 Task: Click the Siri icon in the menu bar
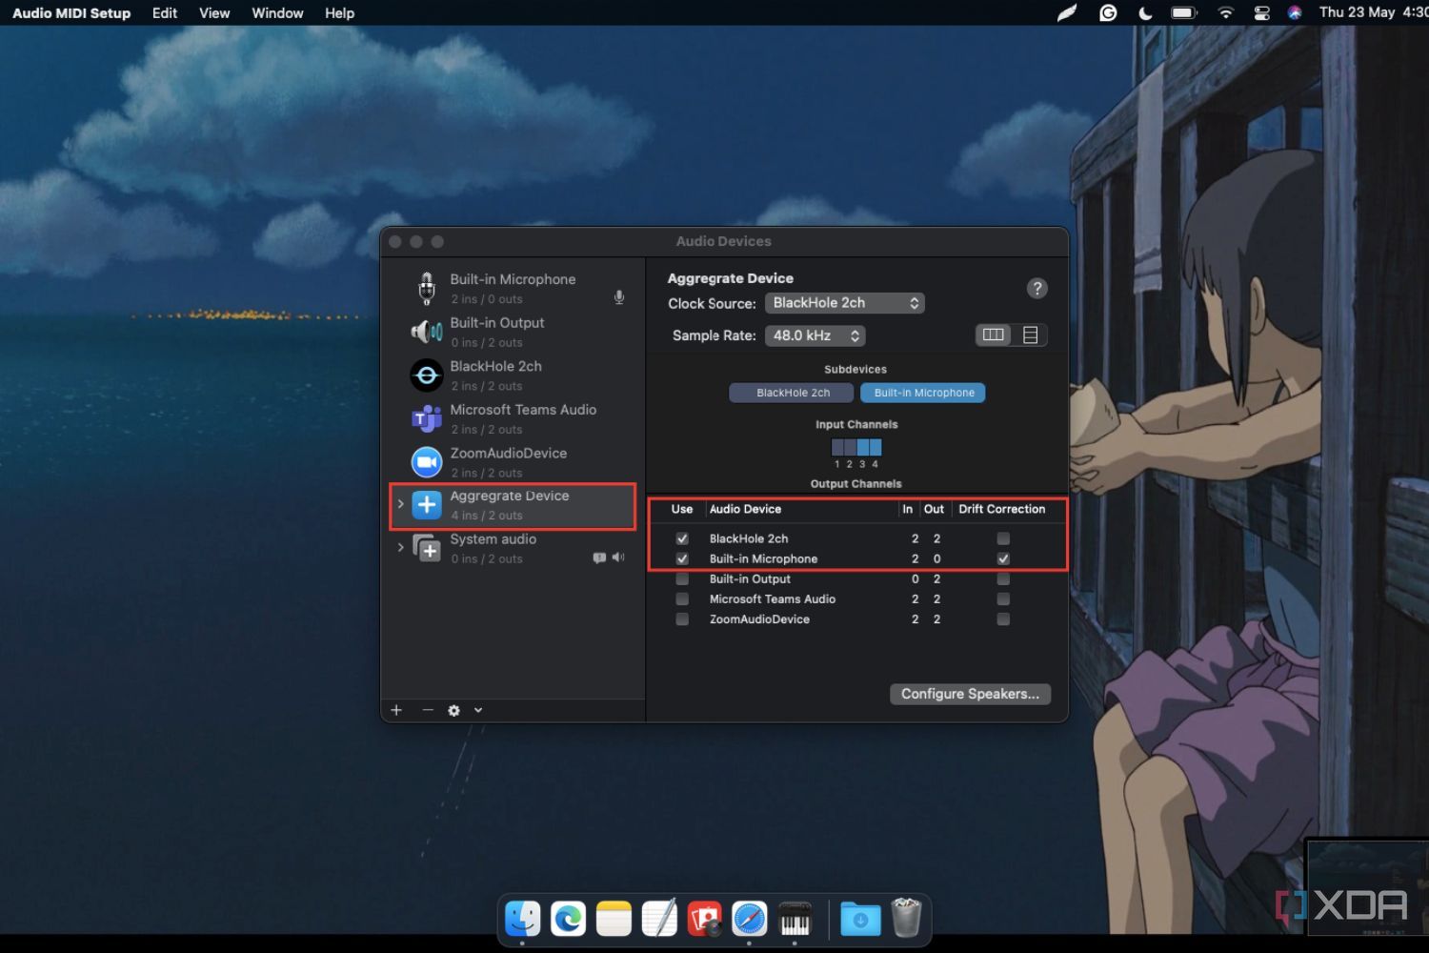tap(1295, 13)
